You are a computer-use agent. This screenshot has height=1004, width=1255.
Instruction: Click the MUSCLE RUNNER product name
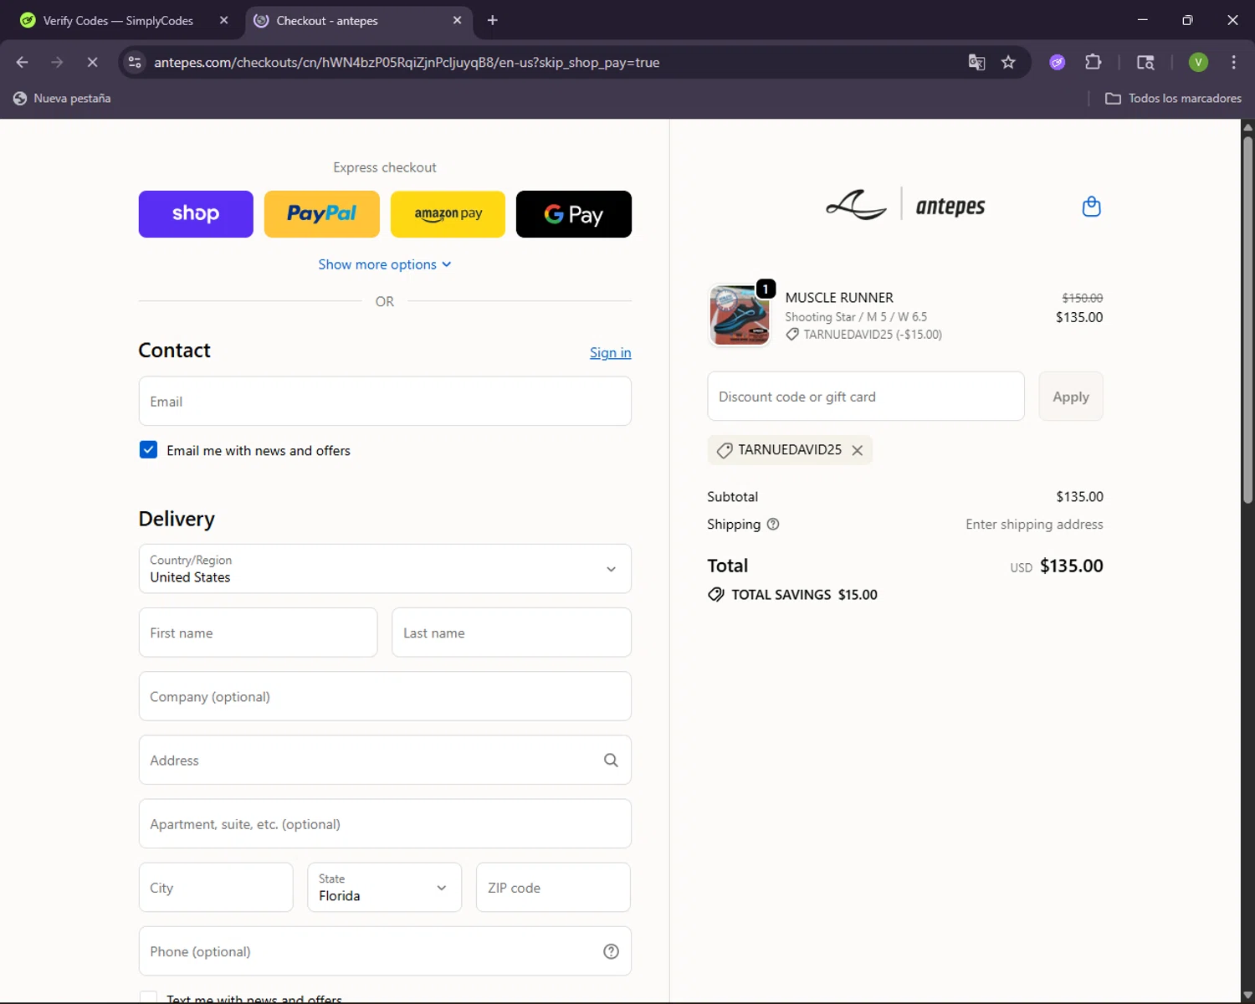(x=839, y=298)
